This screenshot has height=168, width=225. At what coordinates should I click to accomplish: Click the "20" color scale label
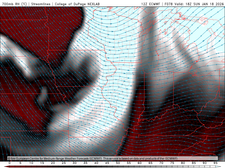coord(53,163)
